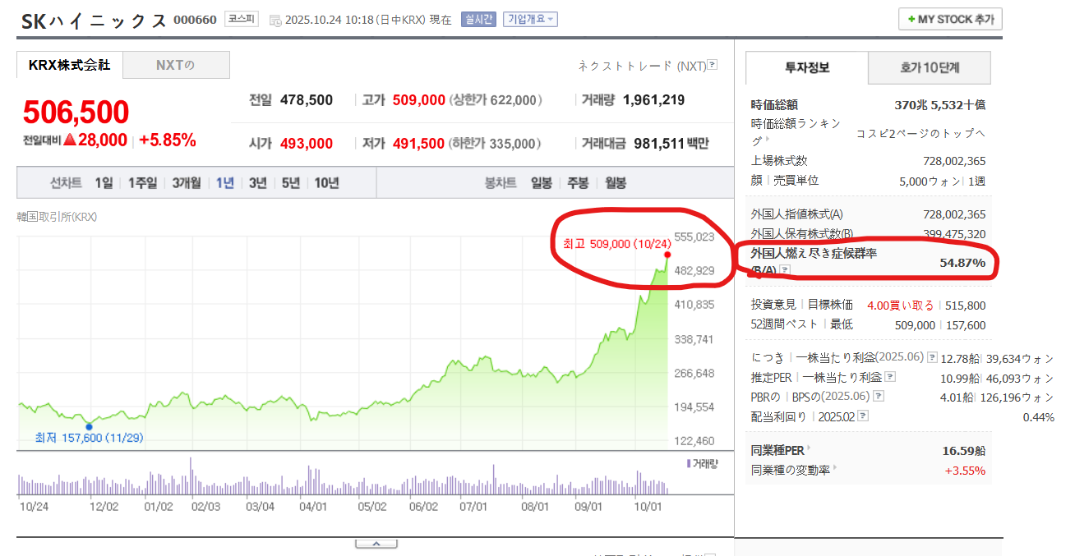Image resolution: width=1075 pixels, height=556 pixels.
Task: Open help icon beside 一株当たり利益(2025.06)
Action: coord(932,358)
